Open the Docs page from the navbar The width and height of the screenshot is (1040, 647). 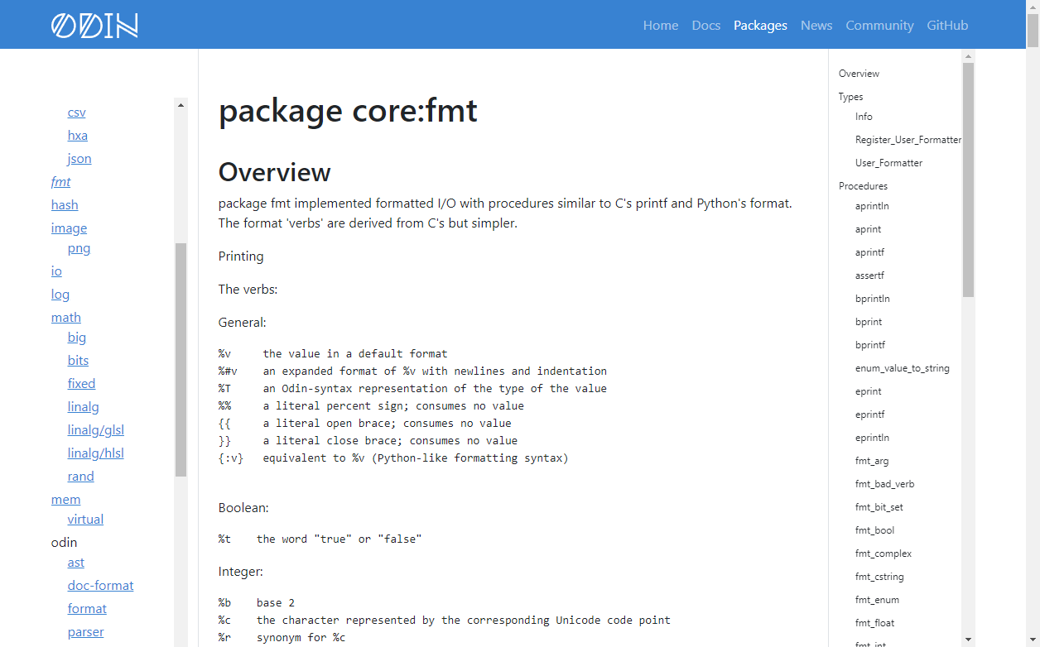click(x=705, y=25)
